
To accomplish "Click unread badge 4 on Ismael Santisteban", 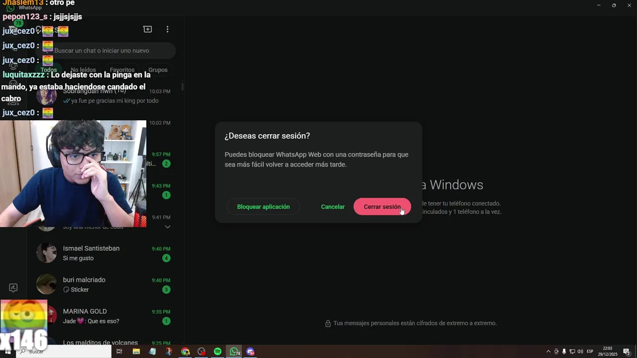I will tap(166, 258).
